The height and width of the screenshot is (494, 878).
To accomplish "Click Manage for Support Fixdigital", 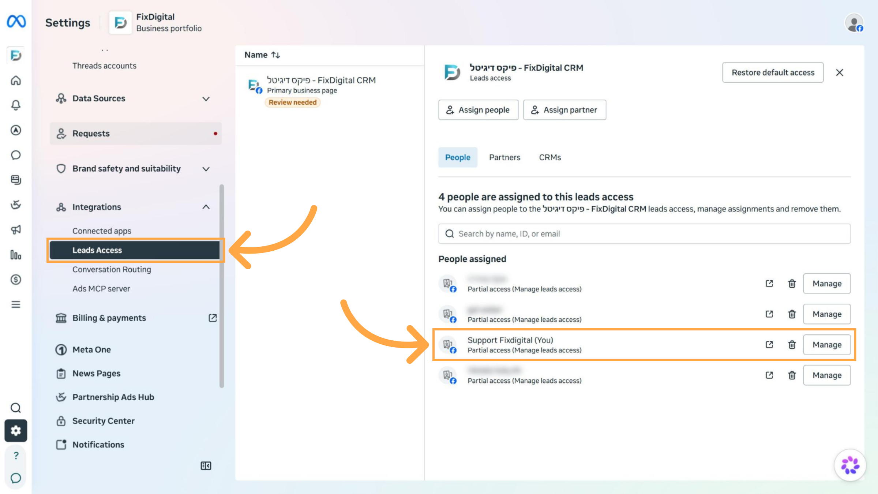I will coord(827,345).
